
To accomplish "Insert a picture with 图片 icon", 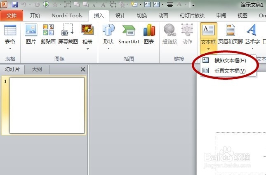I will [x=31, y=30].
